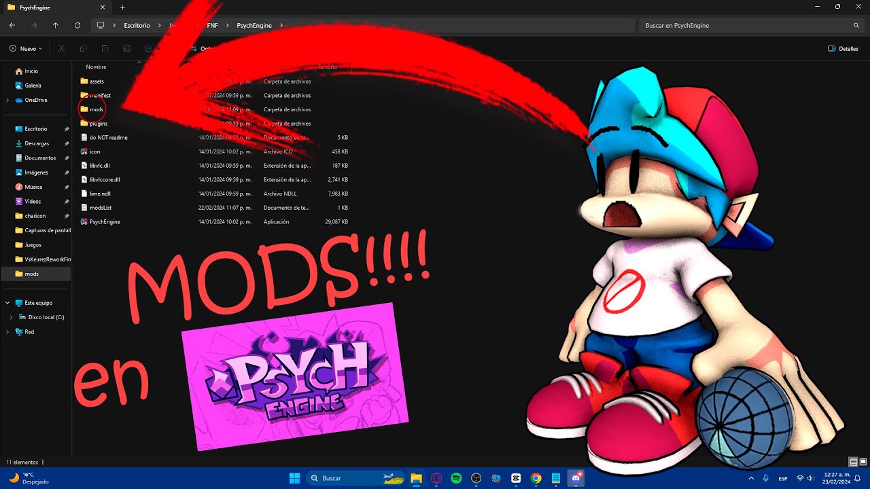Image resolution: width=870 pixels, height=489 pixels.
Task: Collapse the Este equipo tree node
Action: [x=7, y=303]
